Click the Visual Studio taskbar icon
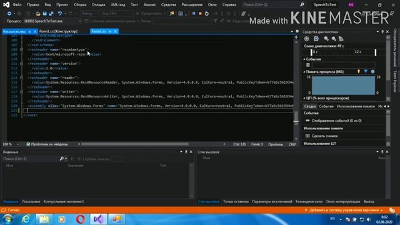 [x=99, y=219]
